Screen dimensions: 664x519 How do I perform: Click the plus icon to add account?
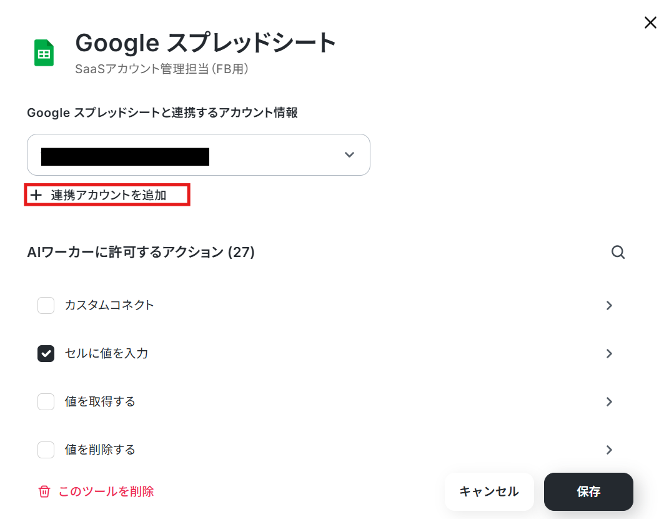pos(36,195)
